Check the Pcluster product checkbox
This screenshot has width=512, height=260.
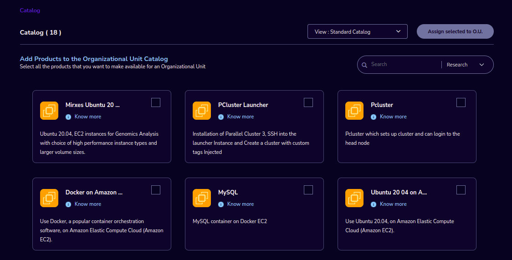461,102
